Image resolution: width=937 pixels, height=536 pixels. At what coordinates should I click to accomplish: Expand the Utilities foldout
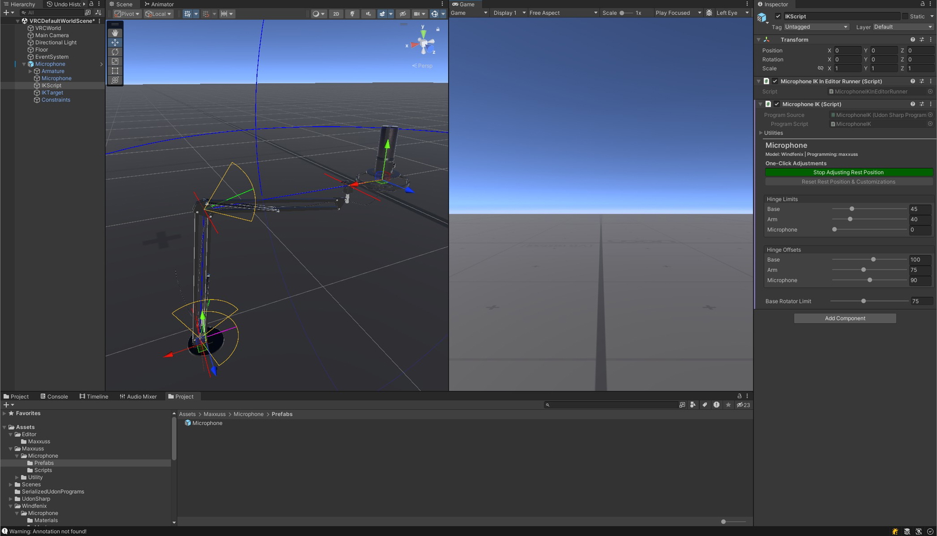tap(761, 133)
